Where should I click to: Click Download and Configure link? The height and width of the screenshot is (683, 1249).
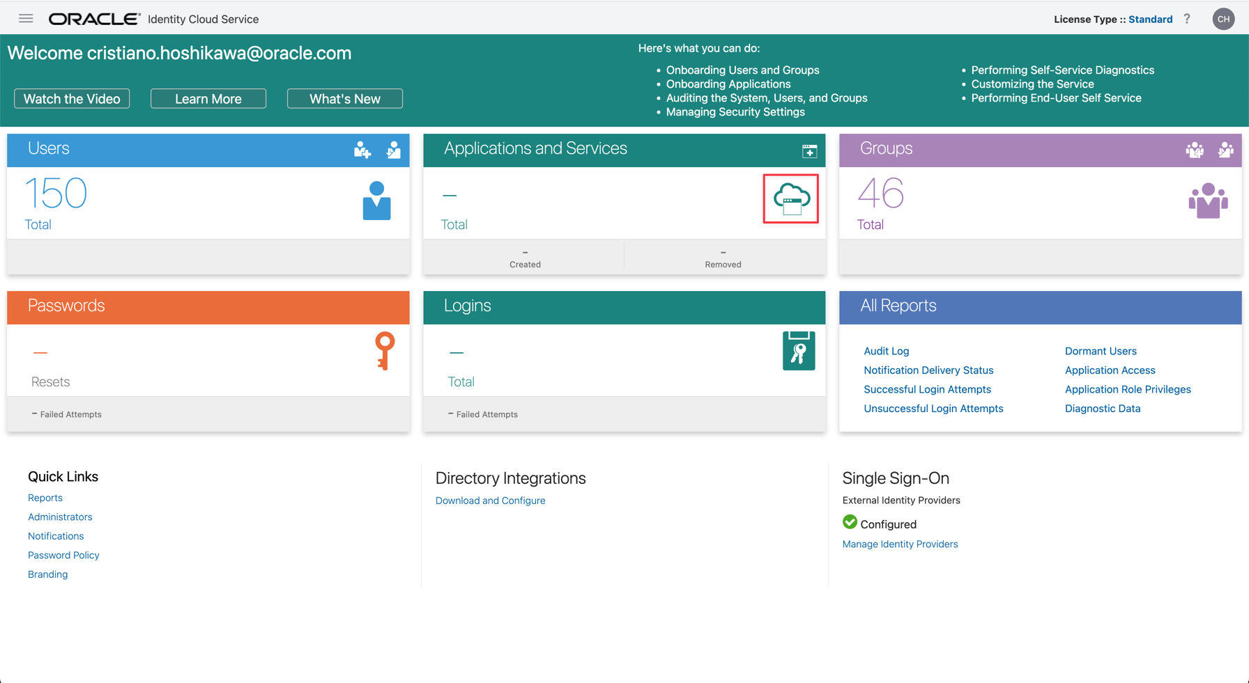click(490, 501)
